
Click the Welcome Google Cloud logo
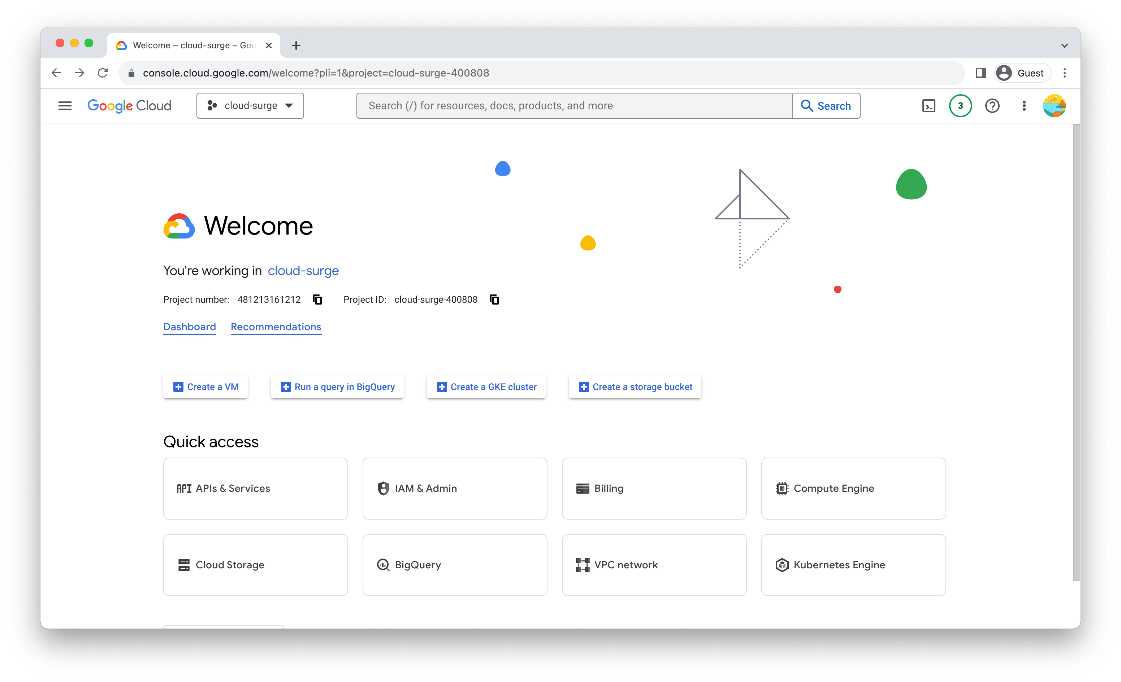179,226
